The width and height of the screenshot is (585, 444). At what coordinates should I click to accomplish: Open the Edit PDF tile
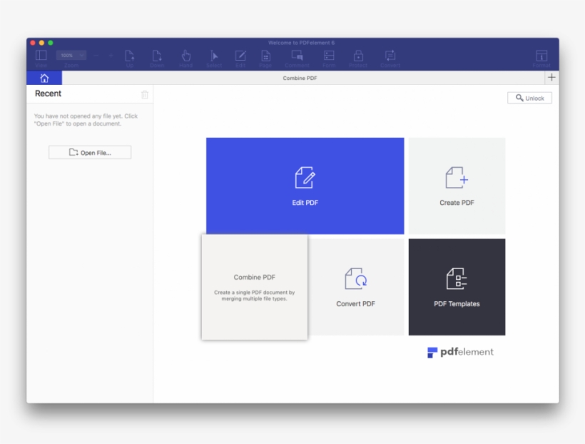tap(305, 186)
